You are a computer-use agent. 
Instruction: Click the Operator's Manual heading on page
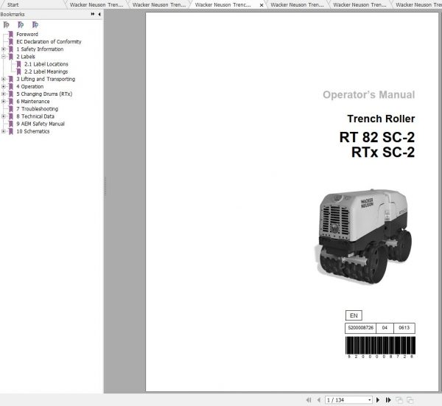[369, 95]
